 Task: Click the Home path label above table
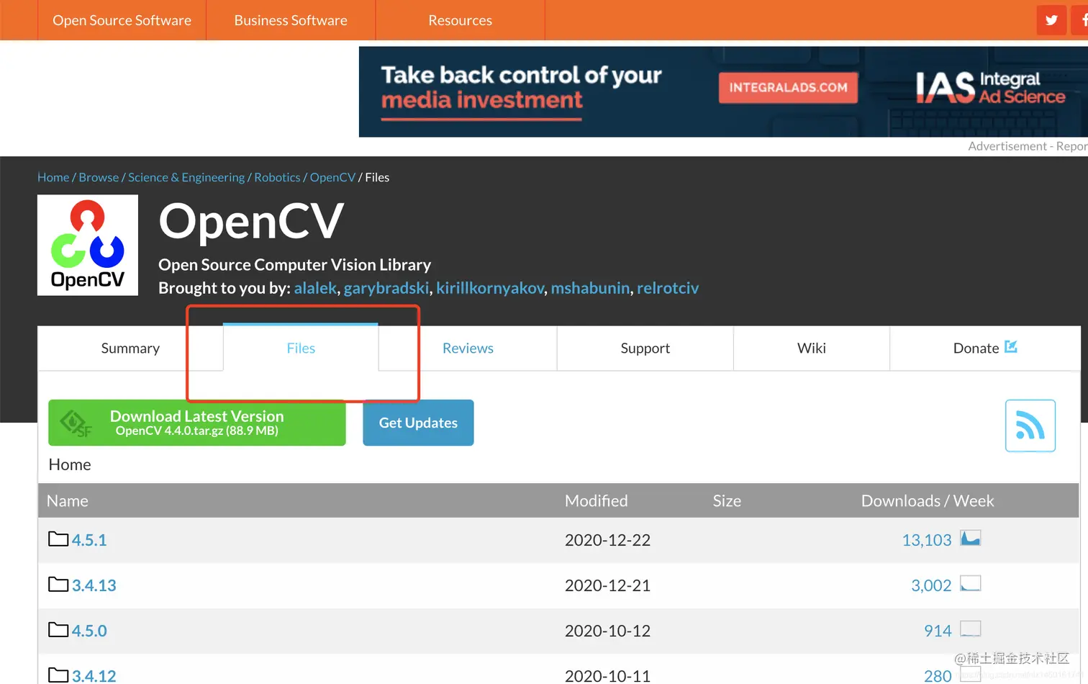click(70, 464)
